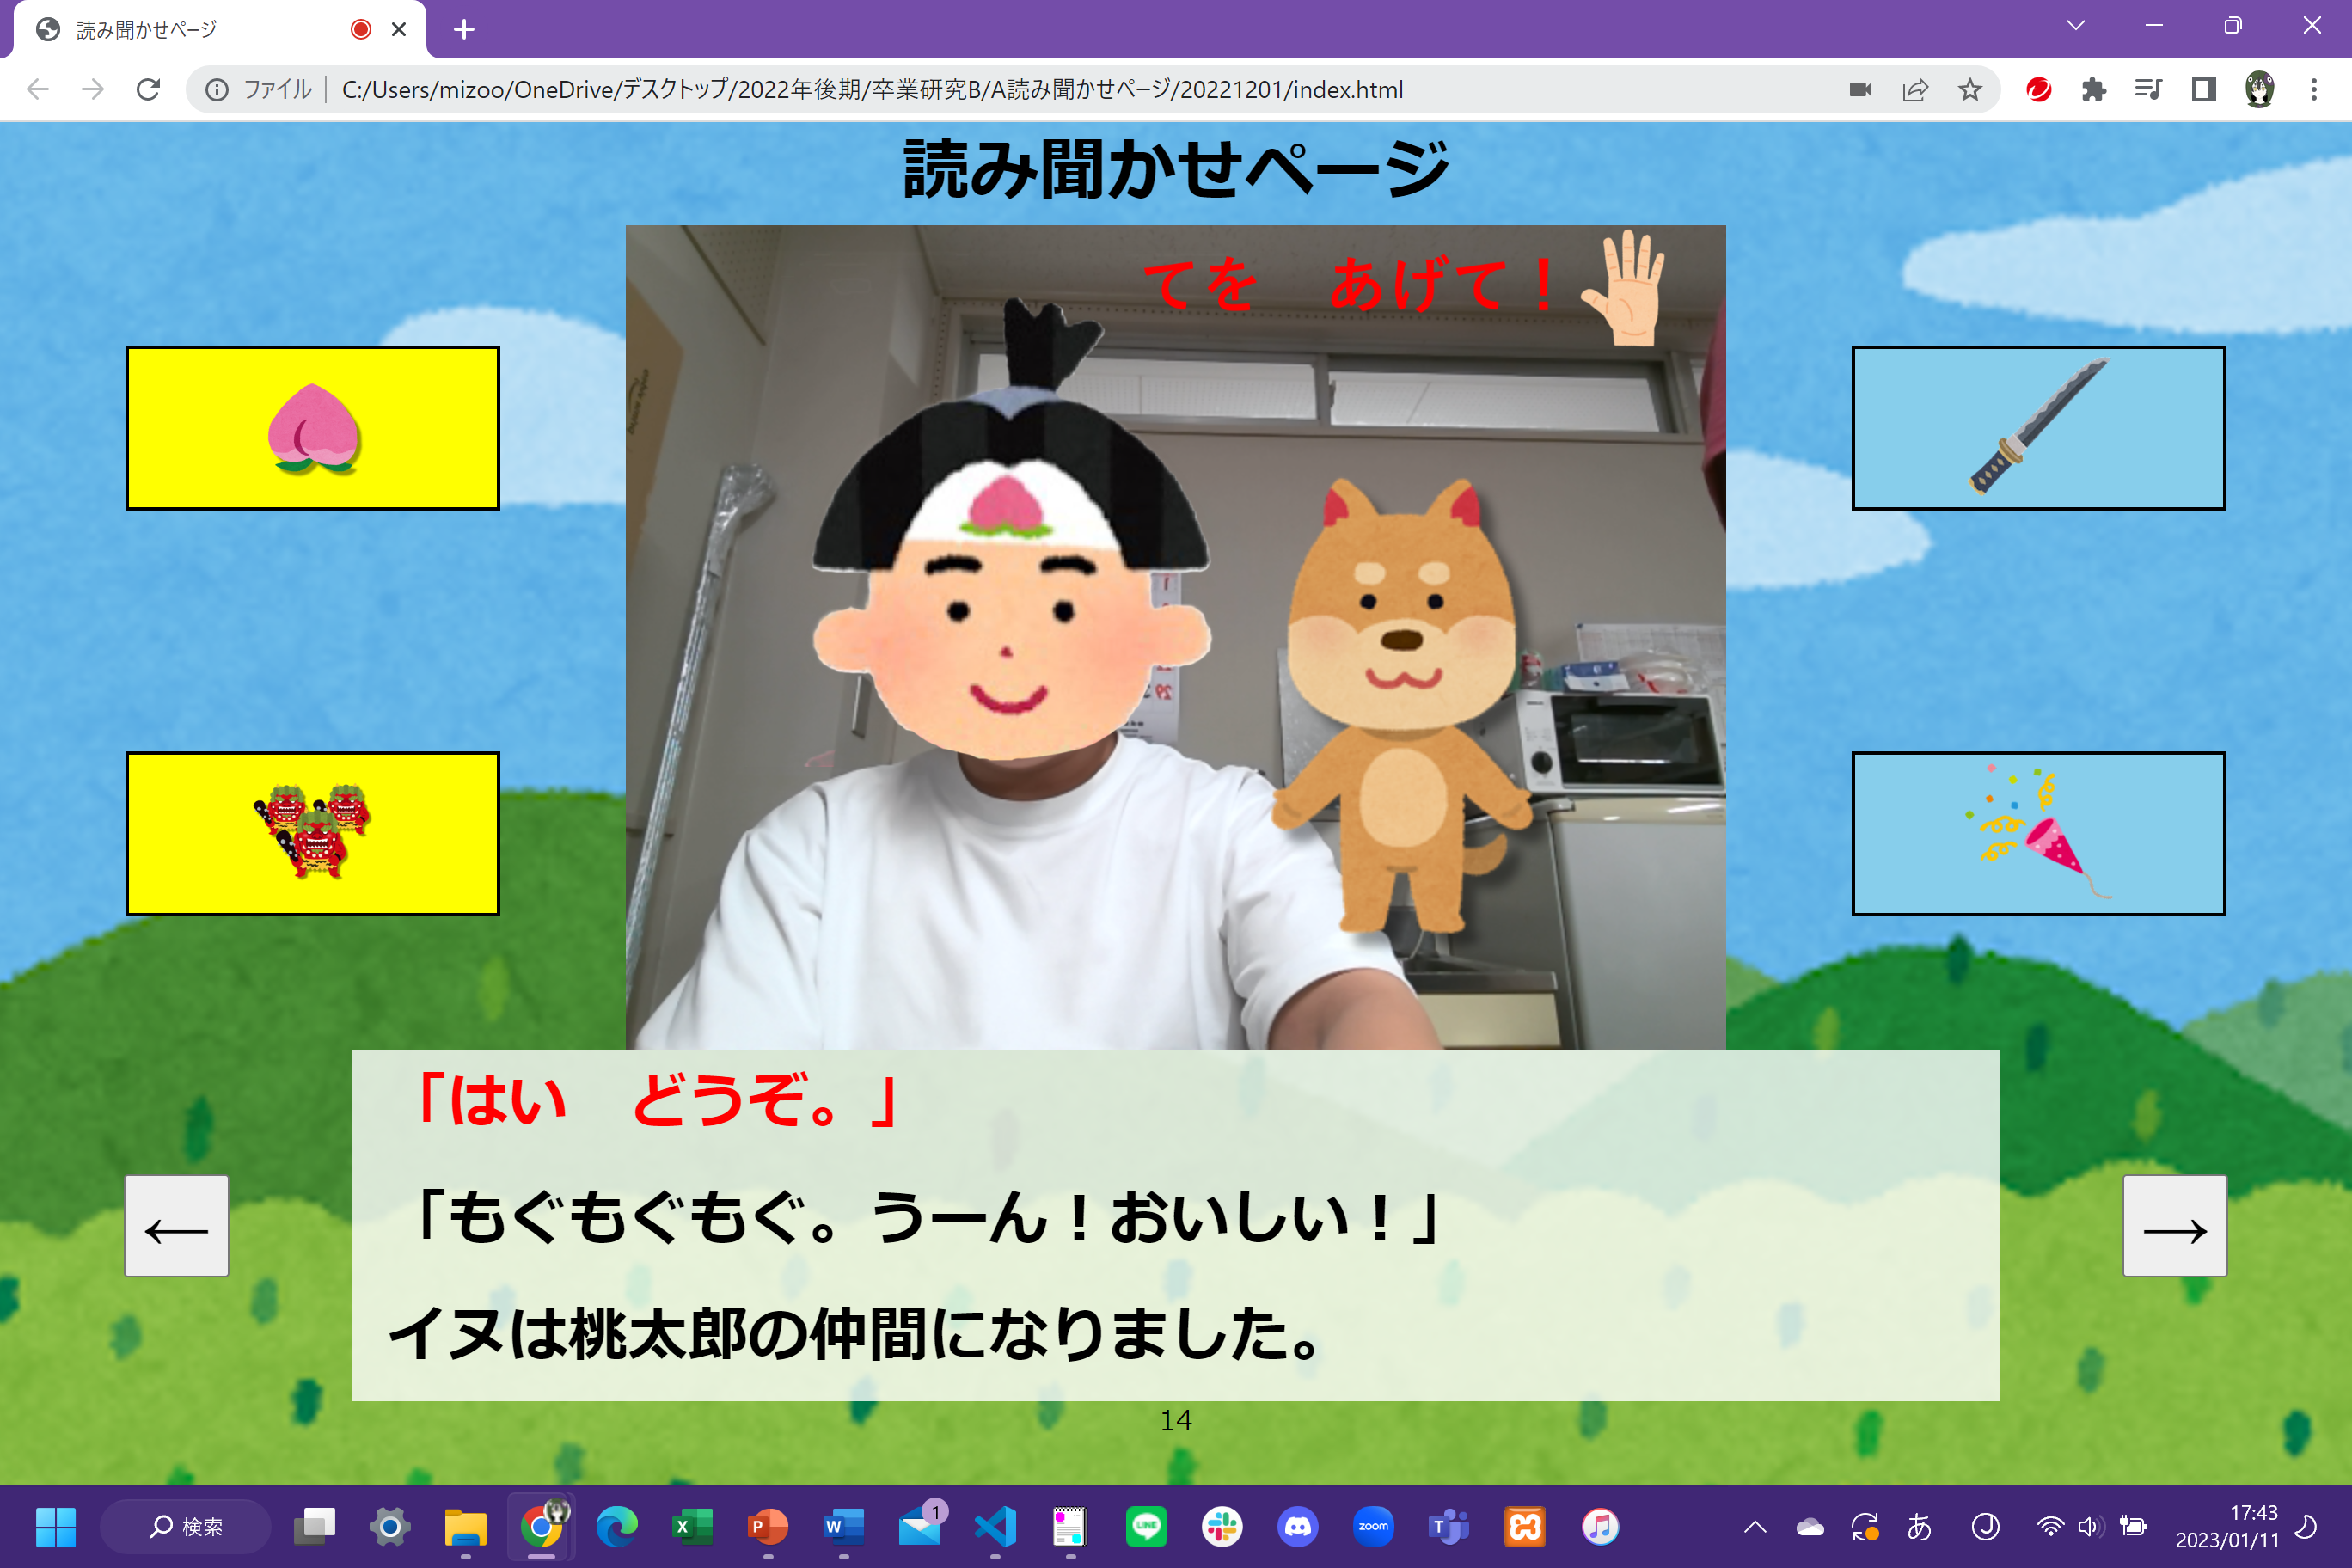Viewport: 2352px width, 1568px height.
Task: Open Microsoft Teams from taskbar
Action: pyautogui.click(x=1449, y=1527)
